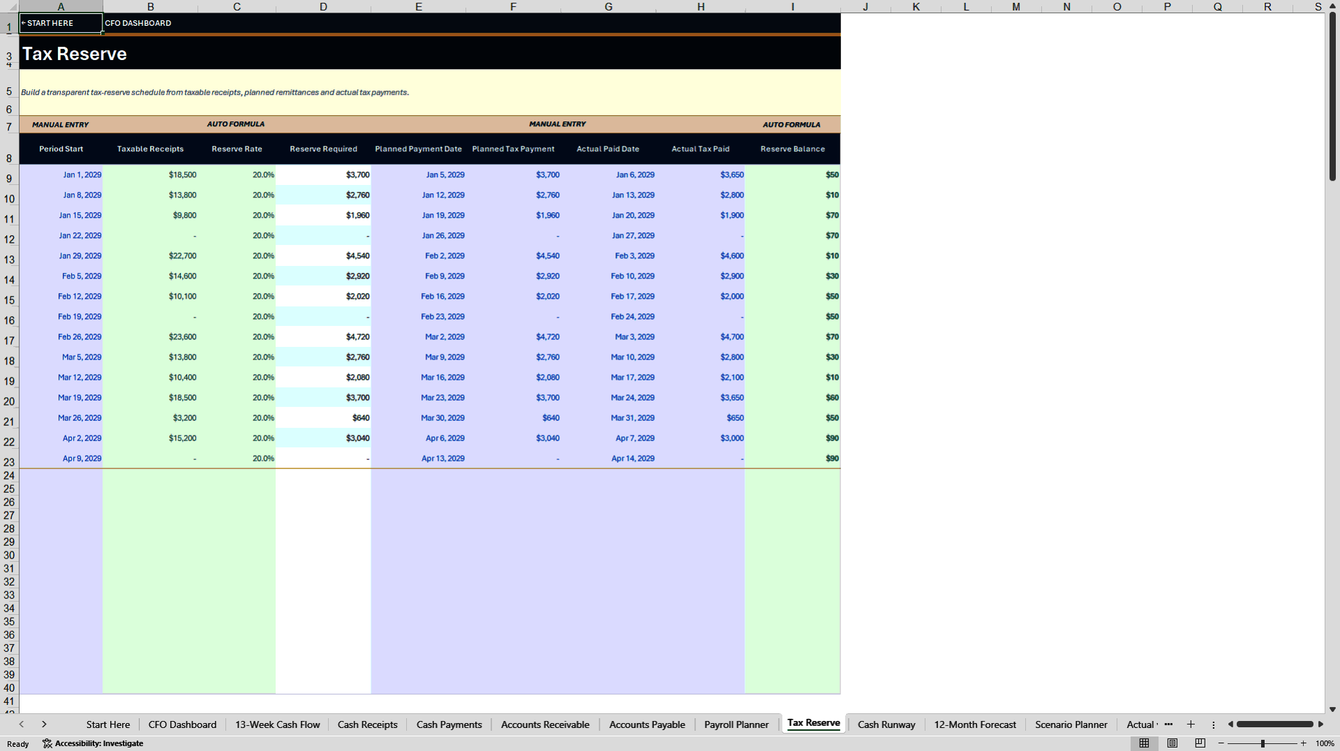Select Period Start cell Jan 1, 2029

tap(61, 175)
